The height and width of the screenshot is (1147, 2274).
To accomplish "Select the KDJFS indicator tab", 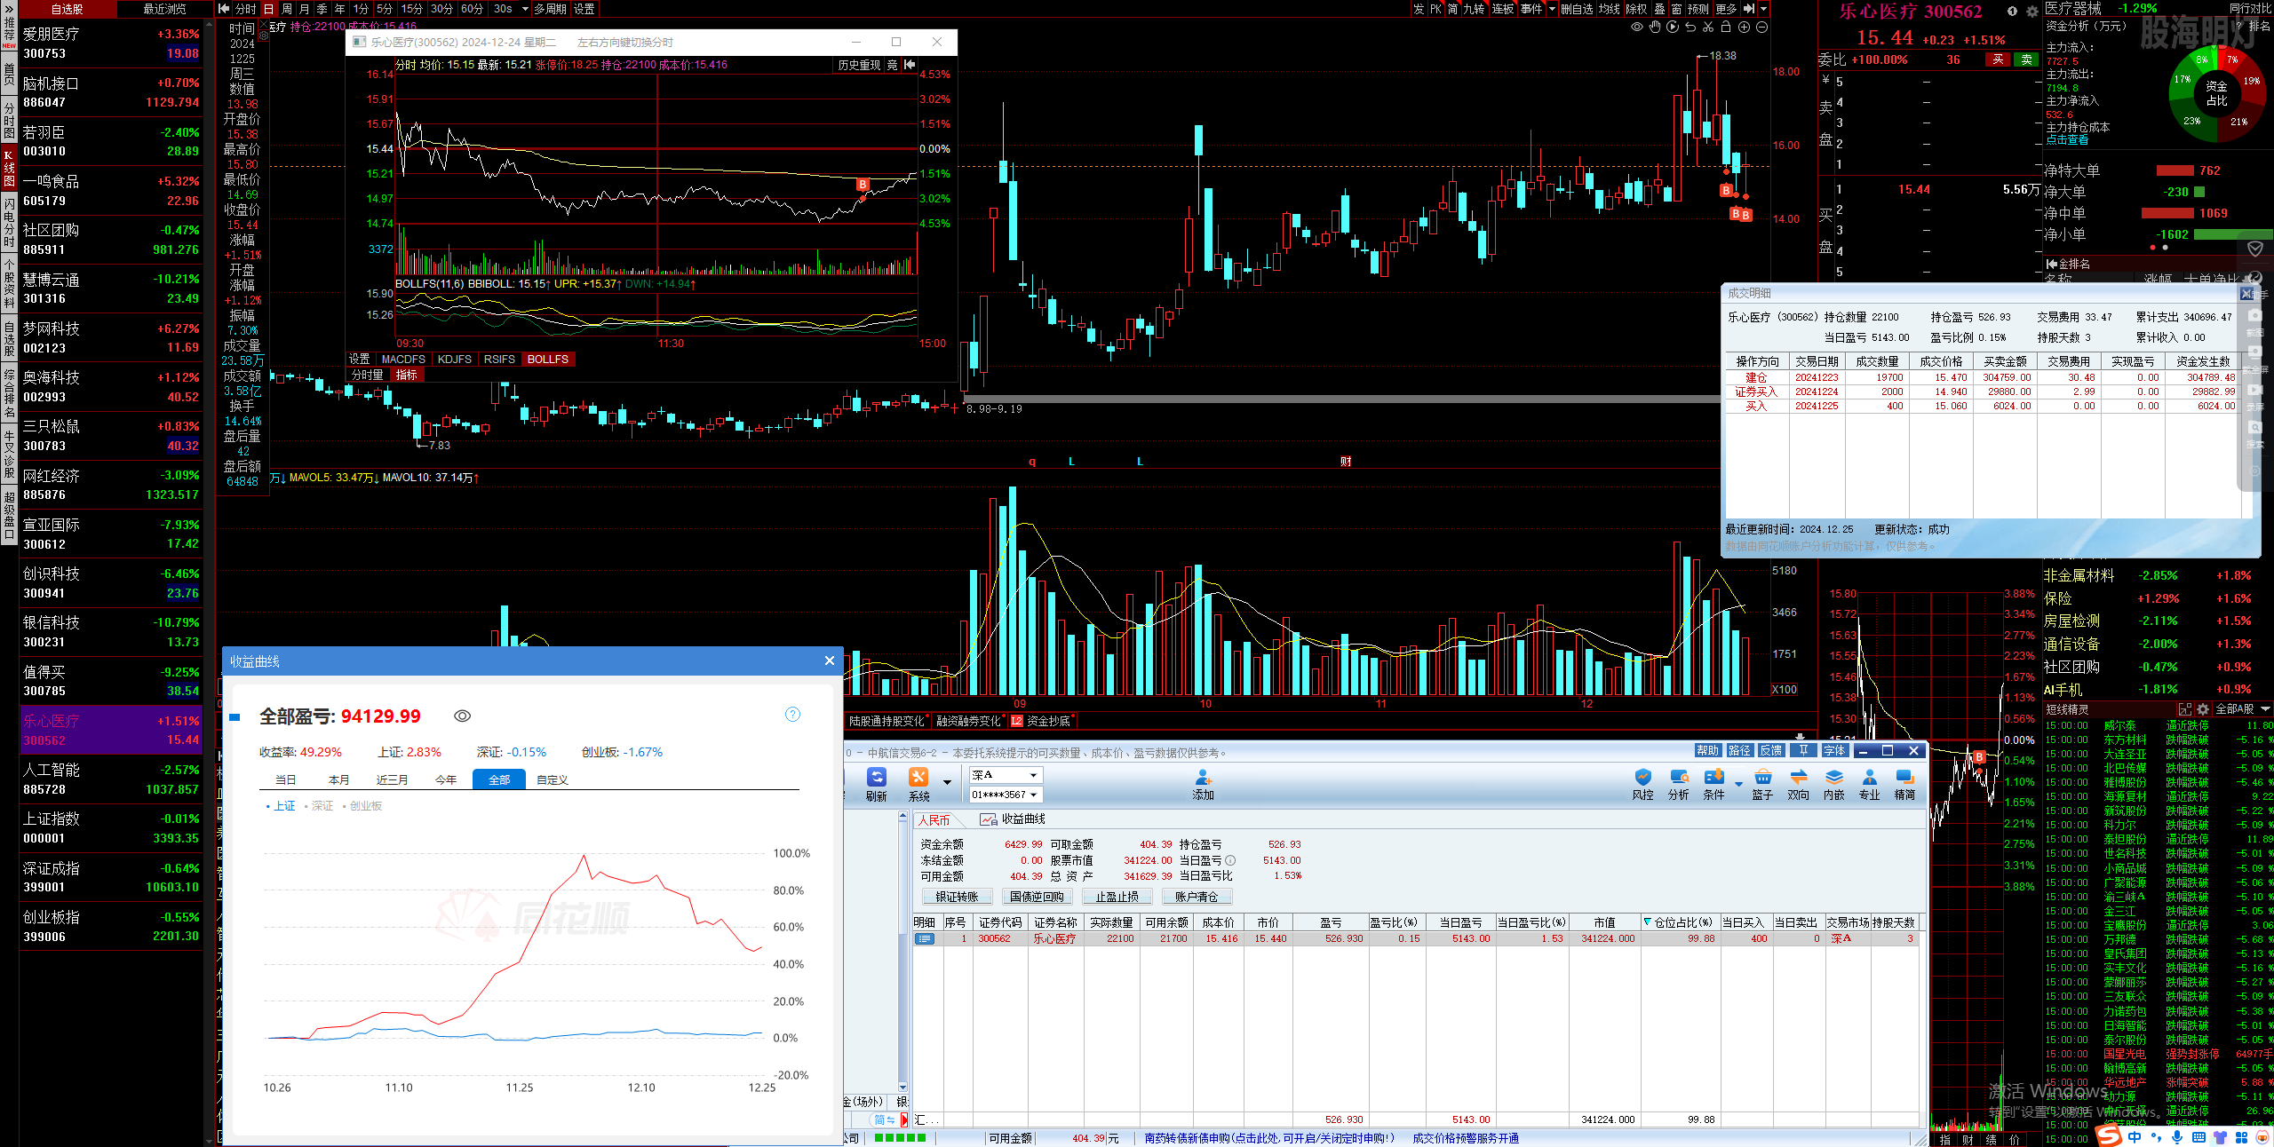I will [455, 360].
